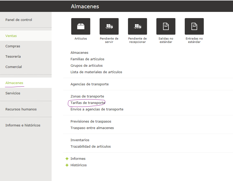Image resolution: width=233 pixels, height=181 pixels.
Task: Open Tarifas de transporte
Action: pyautogui.click(x=88, y=103)
